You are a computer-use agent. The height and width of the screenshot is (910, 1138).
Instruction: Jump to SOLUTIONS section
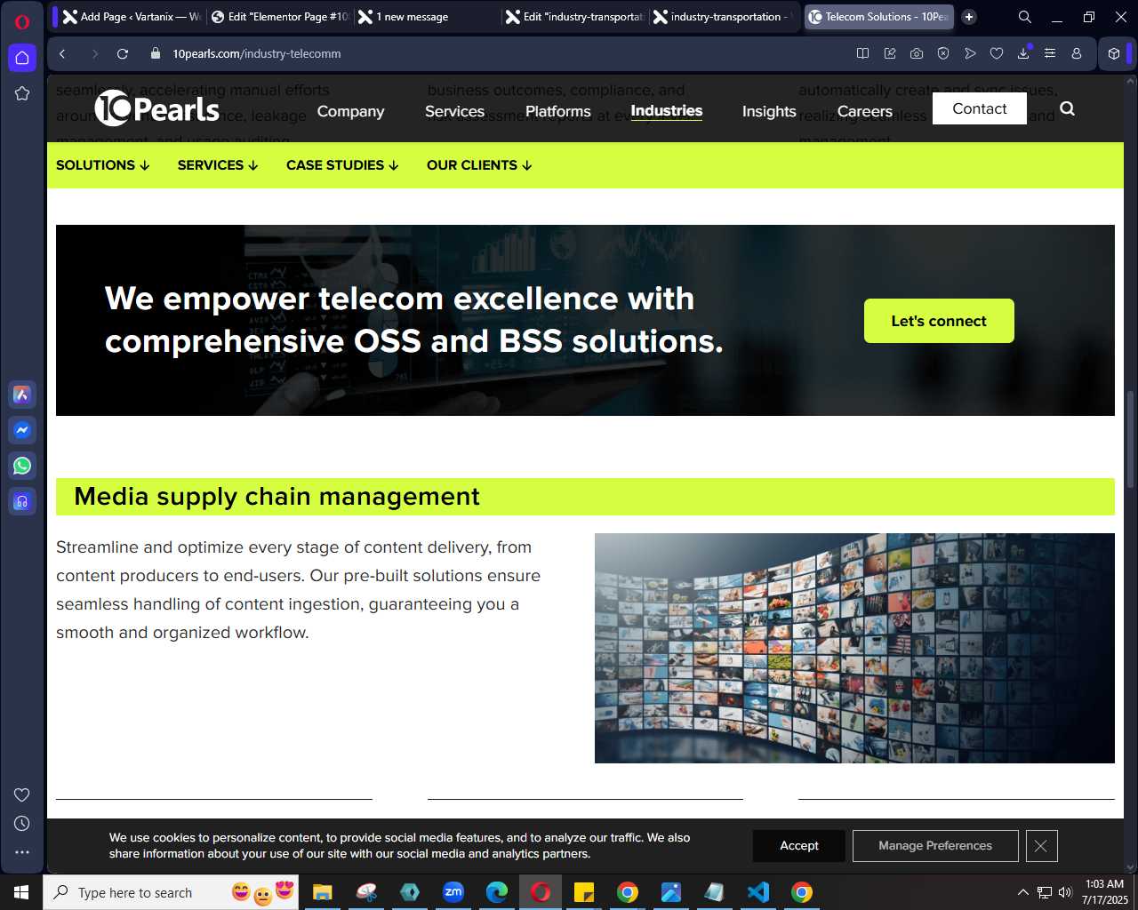[x=102, y=165]
